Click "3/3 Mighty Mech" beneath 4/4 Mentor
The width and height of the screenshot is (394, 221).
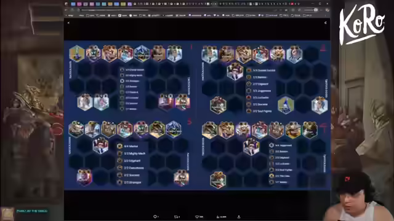click(131, 153)
